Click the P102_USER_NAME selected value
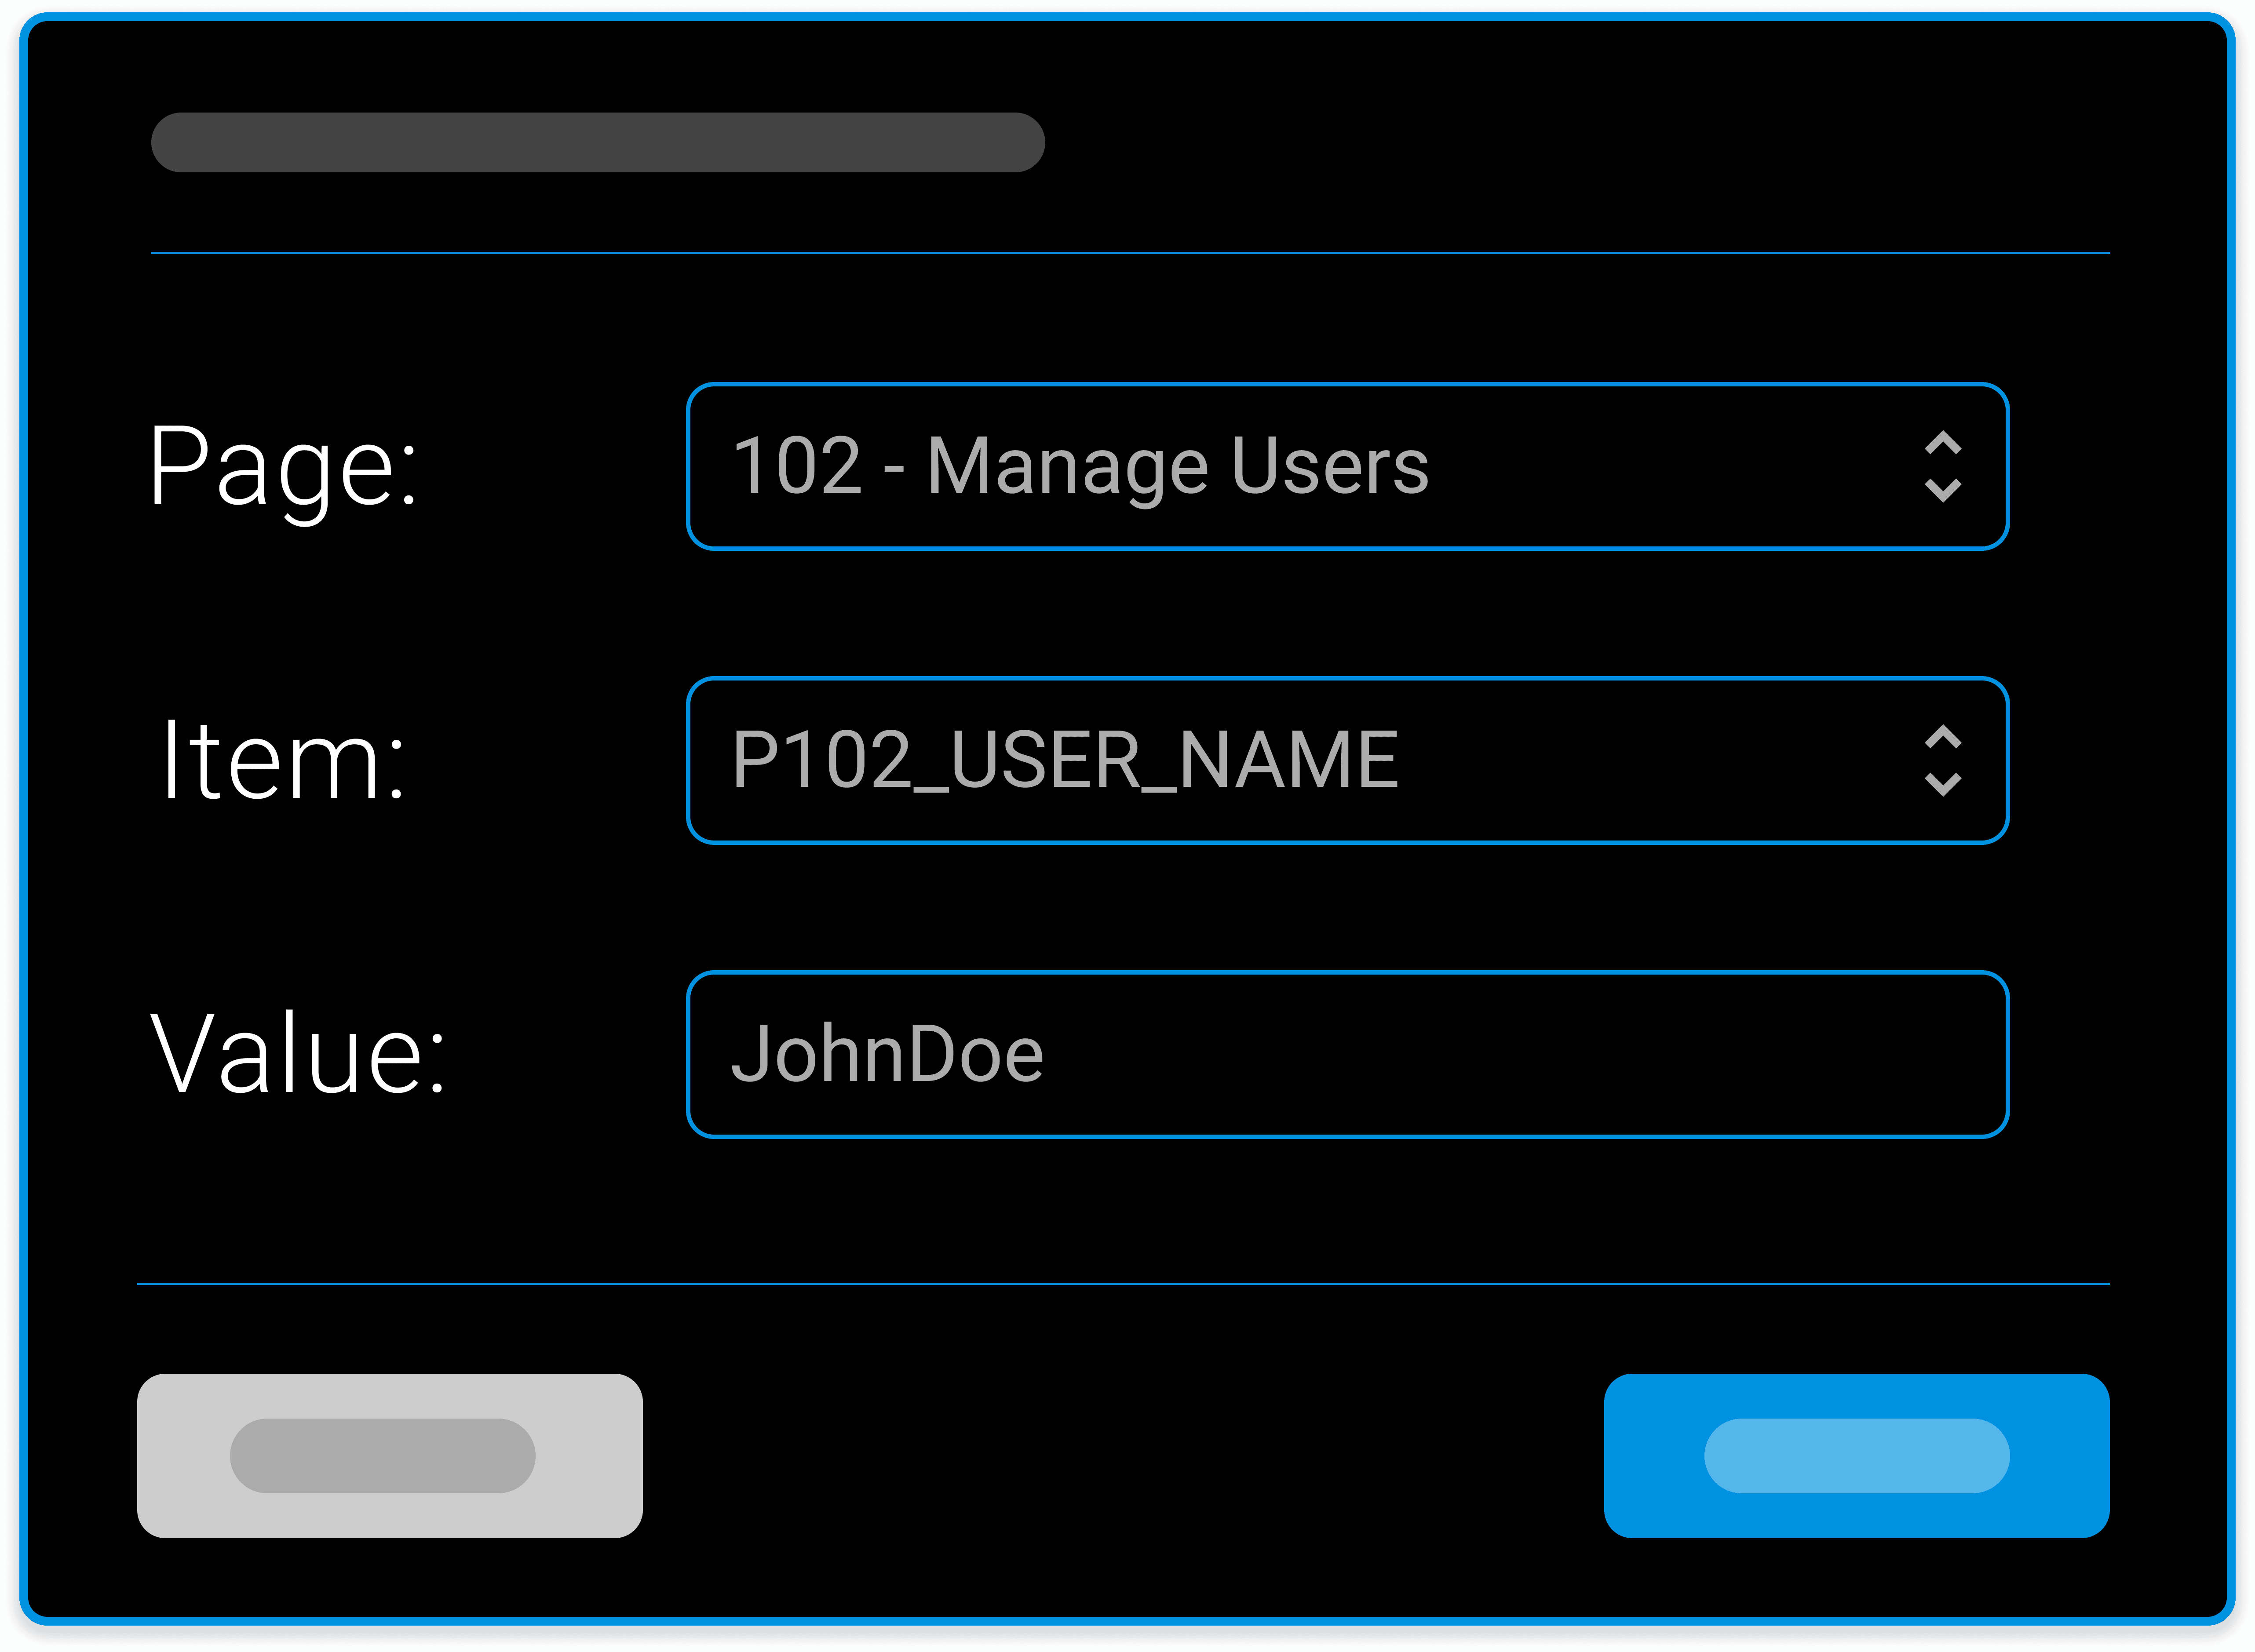This screenshot has width=2255, height=1652. click(x=1065, y=760)
